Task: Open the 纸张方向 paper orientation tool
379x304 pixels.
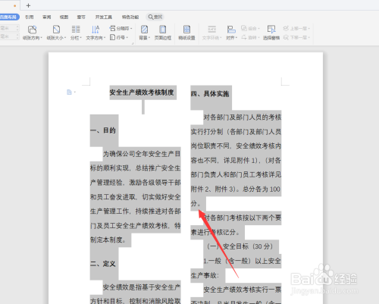Action: point(32,33)
